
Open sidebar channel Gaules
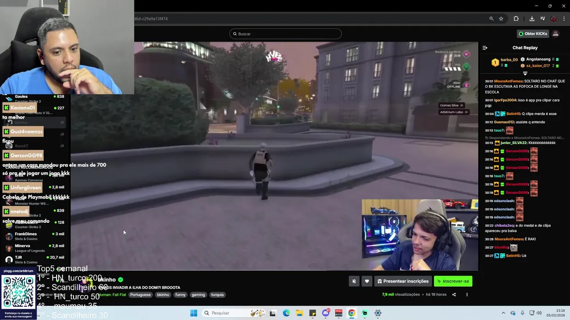pyautogui.click(x=36, y=99)
